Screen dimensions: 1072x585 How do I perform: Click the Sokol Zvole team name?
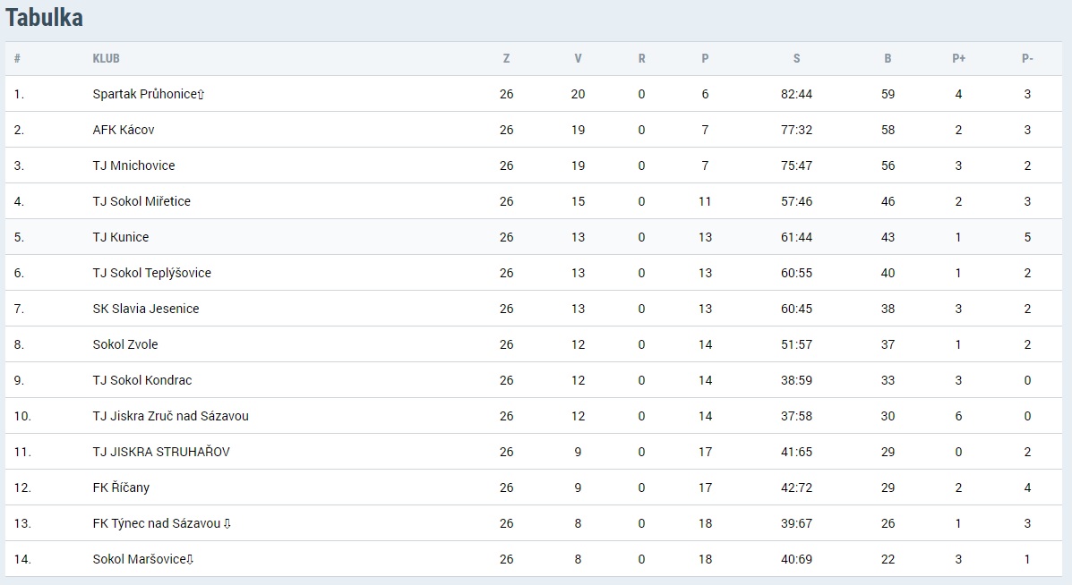pyautogui.click(x=125, y=344)
